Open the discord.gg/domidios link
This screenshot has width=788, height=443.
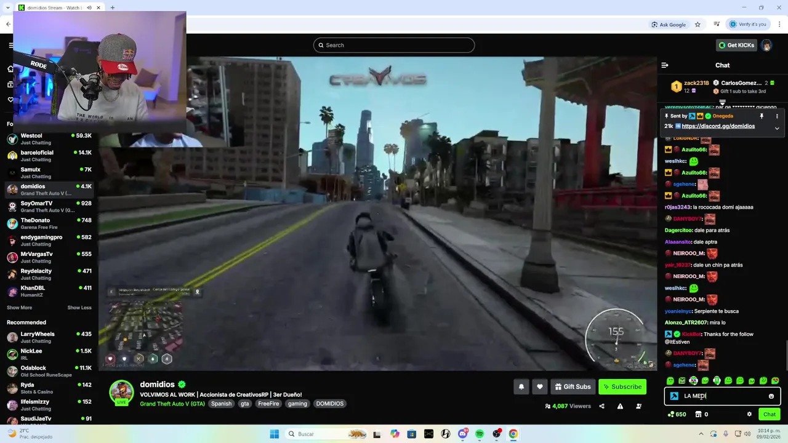click(718, 126)
